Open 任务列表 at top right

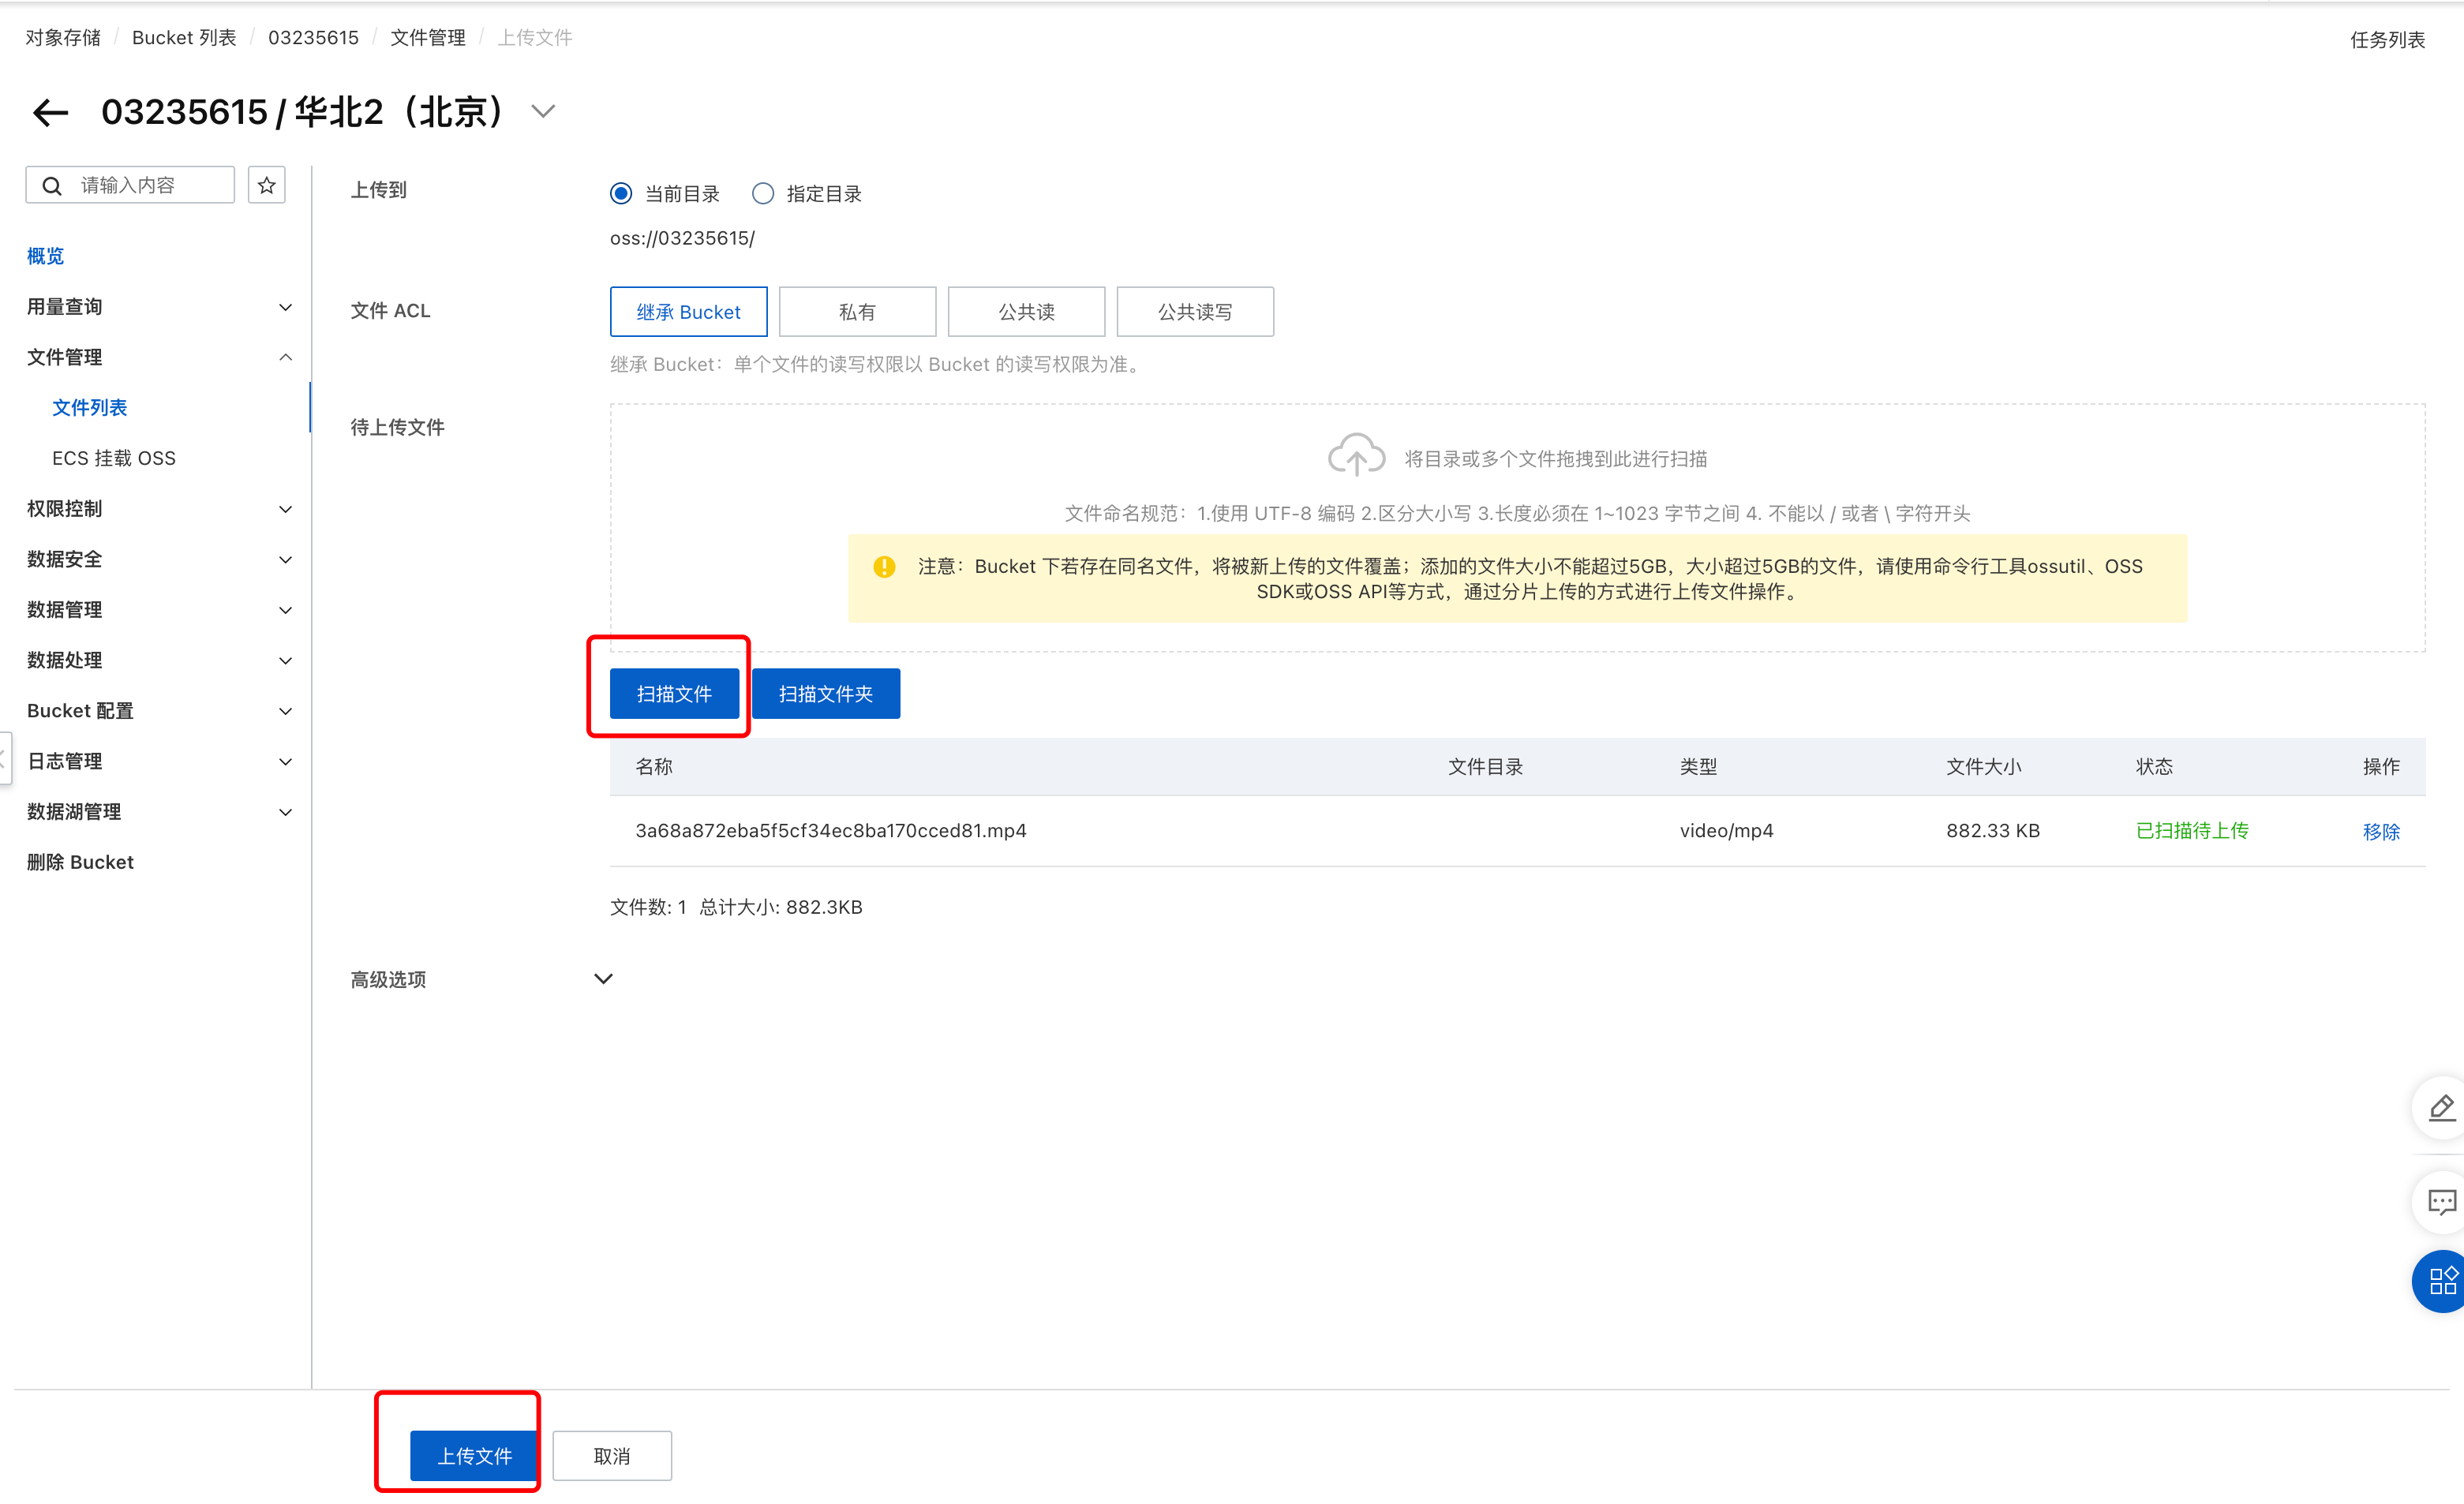(2387, 40)
